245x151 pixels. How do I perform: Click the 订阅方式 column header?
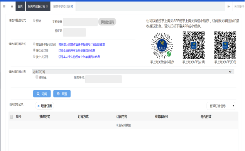click(x=83, y=117)
